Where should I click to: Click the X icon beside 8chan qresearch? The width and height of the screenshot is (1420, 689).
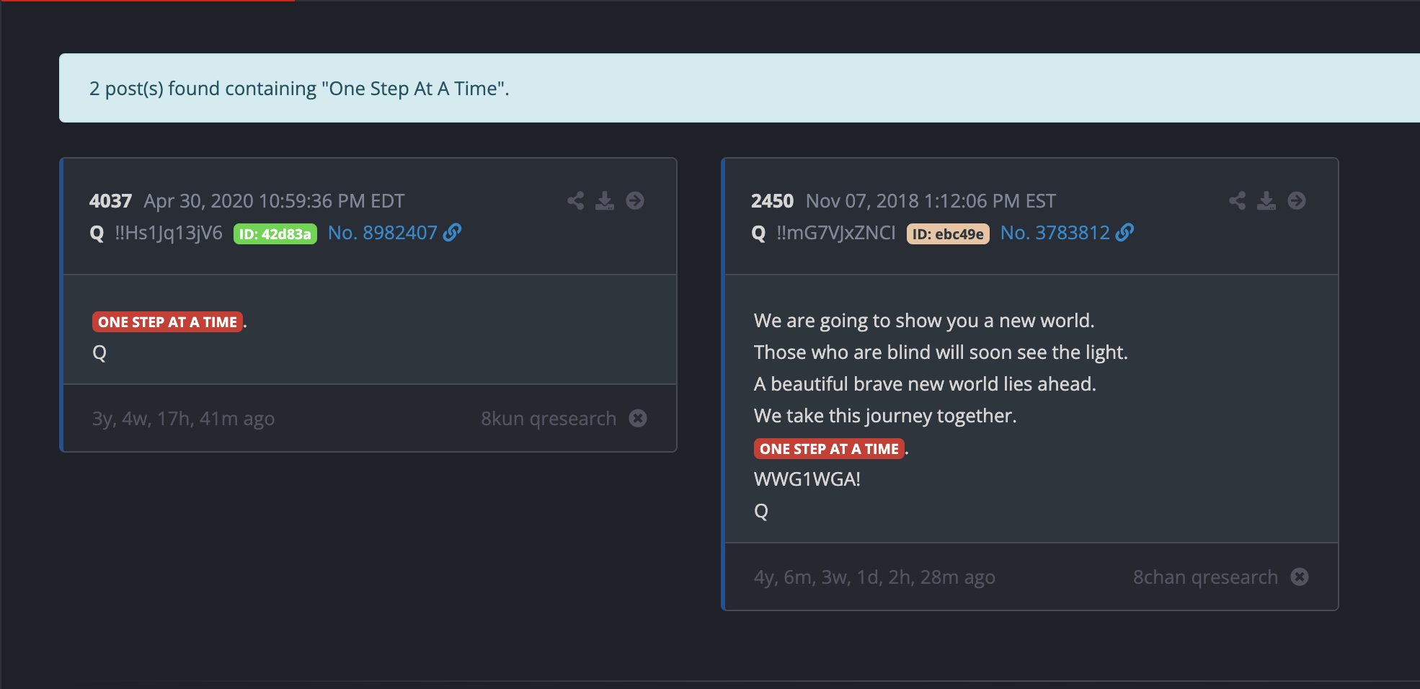(x=1300, y=577)
